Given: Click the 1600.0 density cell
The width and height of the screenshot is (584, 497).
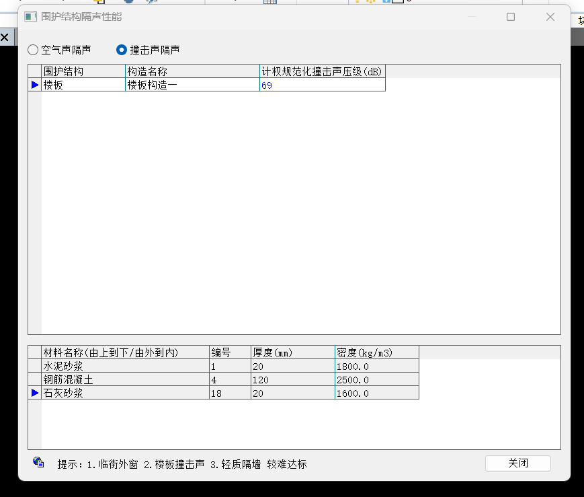Looking at the screenshot, I should (376, 393).
